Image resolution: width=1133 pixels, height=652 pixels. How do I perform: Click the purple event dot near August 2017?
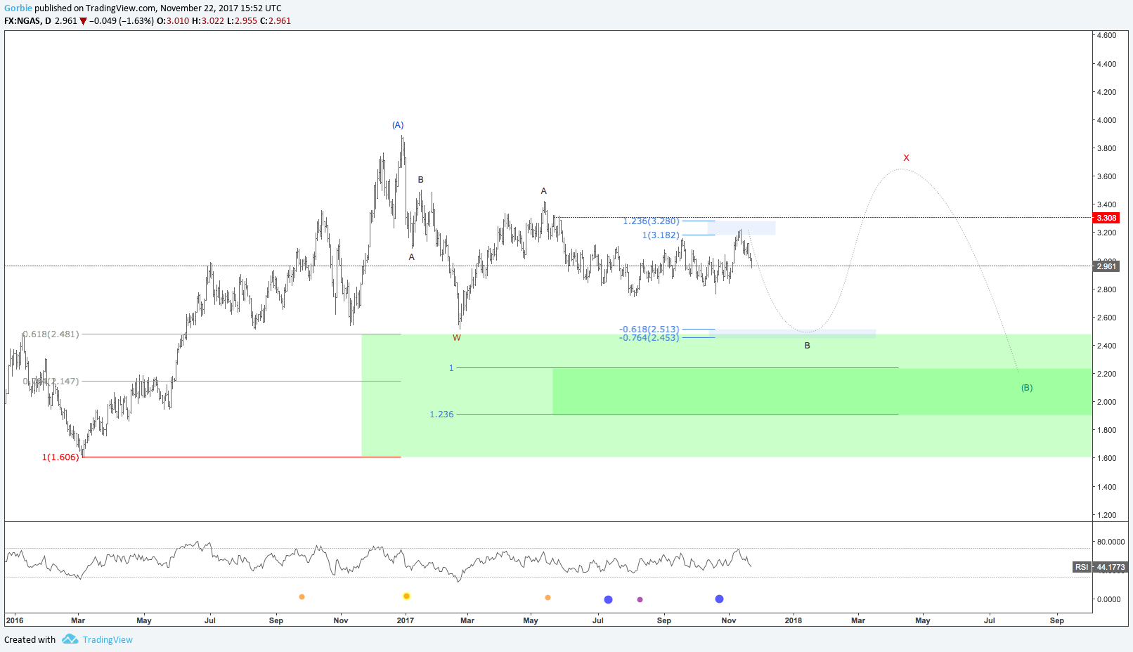click(x=640, y=599)
